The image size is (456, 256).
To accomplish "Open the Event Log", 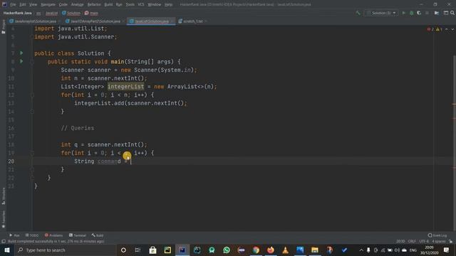I will (437, 235).
